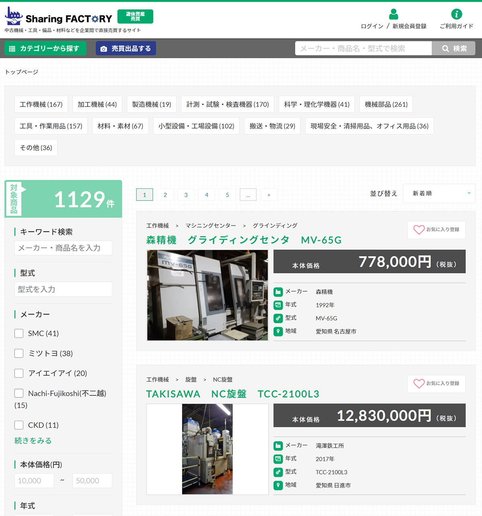Select the 機械部品 (261) category

click(x=386, y=104)
